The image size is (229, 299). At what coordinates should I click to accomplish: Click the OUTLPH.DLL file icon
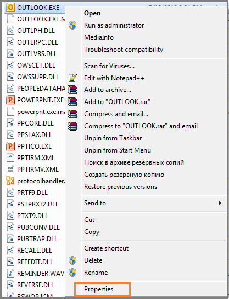point(10,30)
